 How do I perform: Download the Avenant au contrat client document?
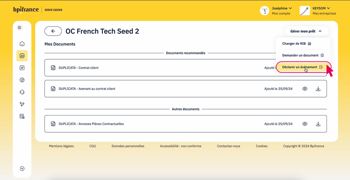(318, 89)
